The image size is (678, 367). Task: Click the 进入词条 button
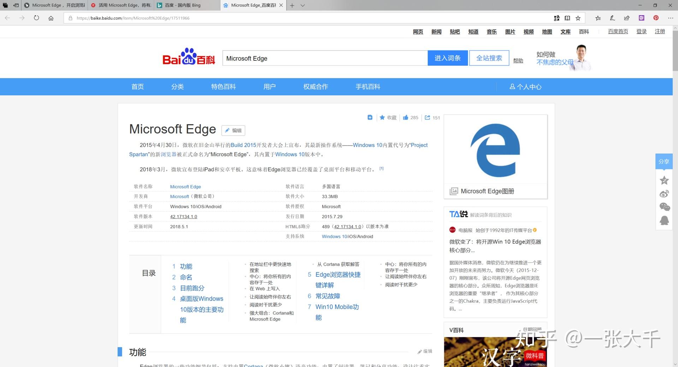coord(447,58)
